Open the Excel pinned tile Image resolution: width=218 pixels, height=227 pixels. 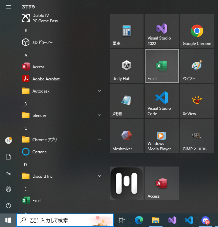[162, 66]
